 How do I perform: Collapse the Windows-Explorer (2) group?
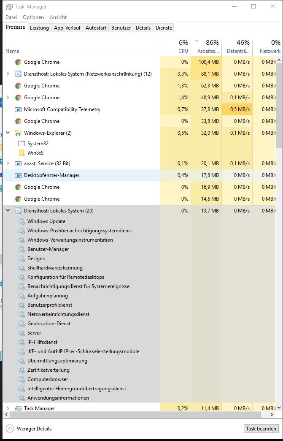8,133
